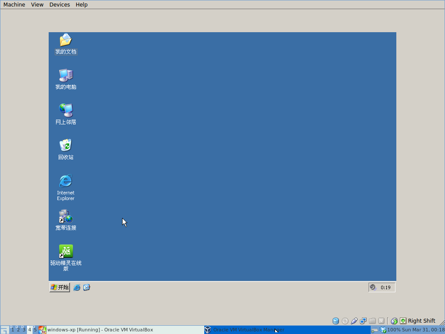Screen dimensions: 445x334
Task: Switch to workspace 4 in pager
Action: 30,330
